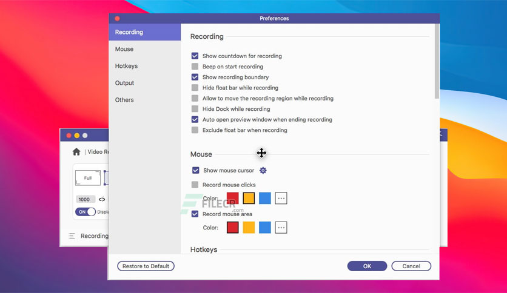Viewport: 507px width, 293px height.
Task: Tick Hide Dock while recording
Action: coord(195,109)
